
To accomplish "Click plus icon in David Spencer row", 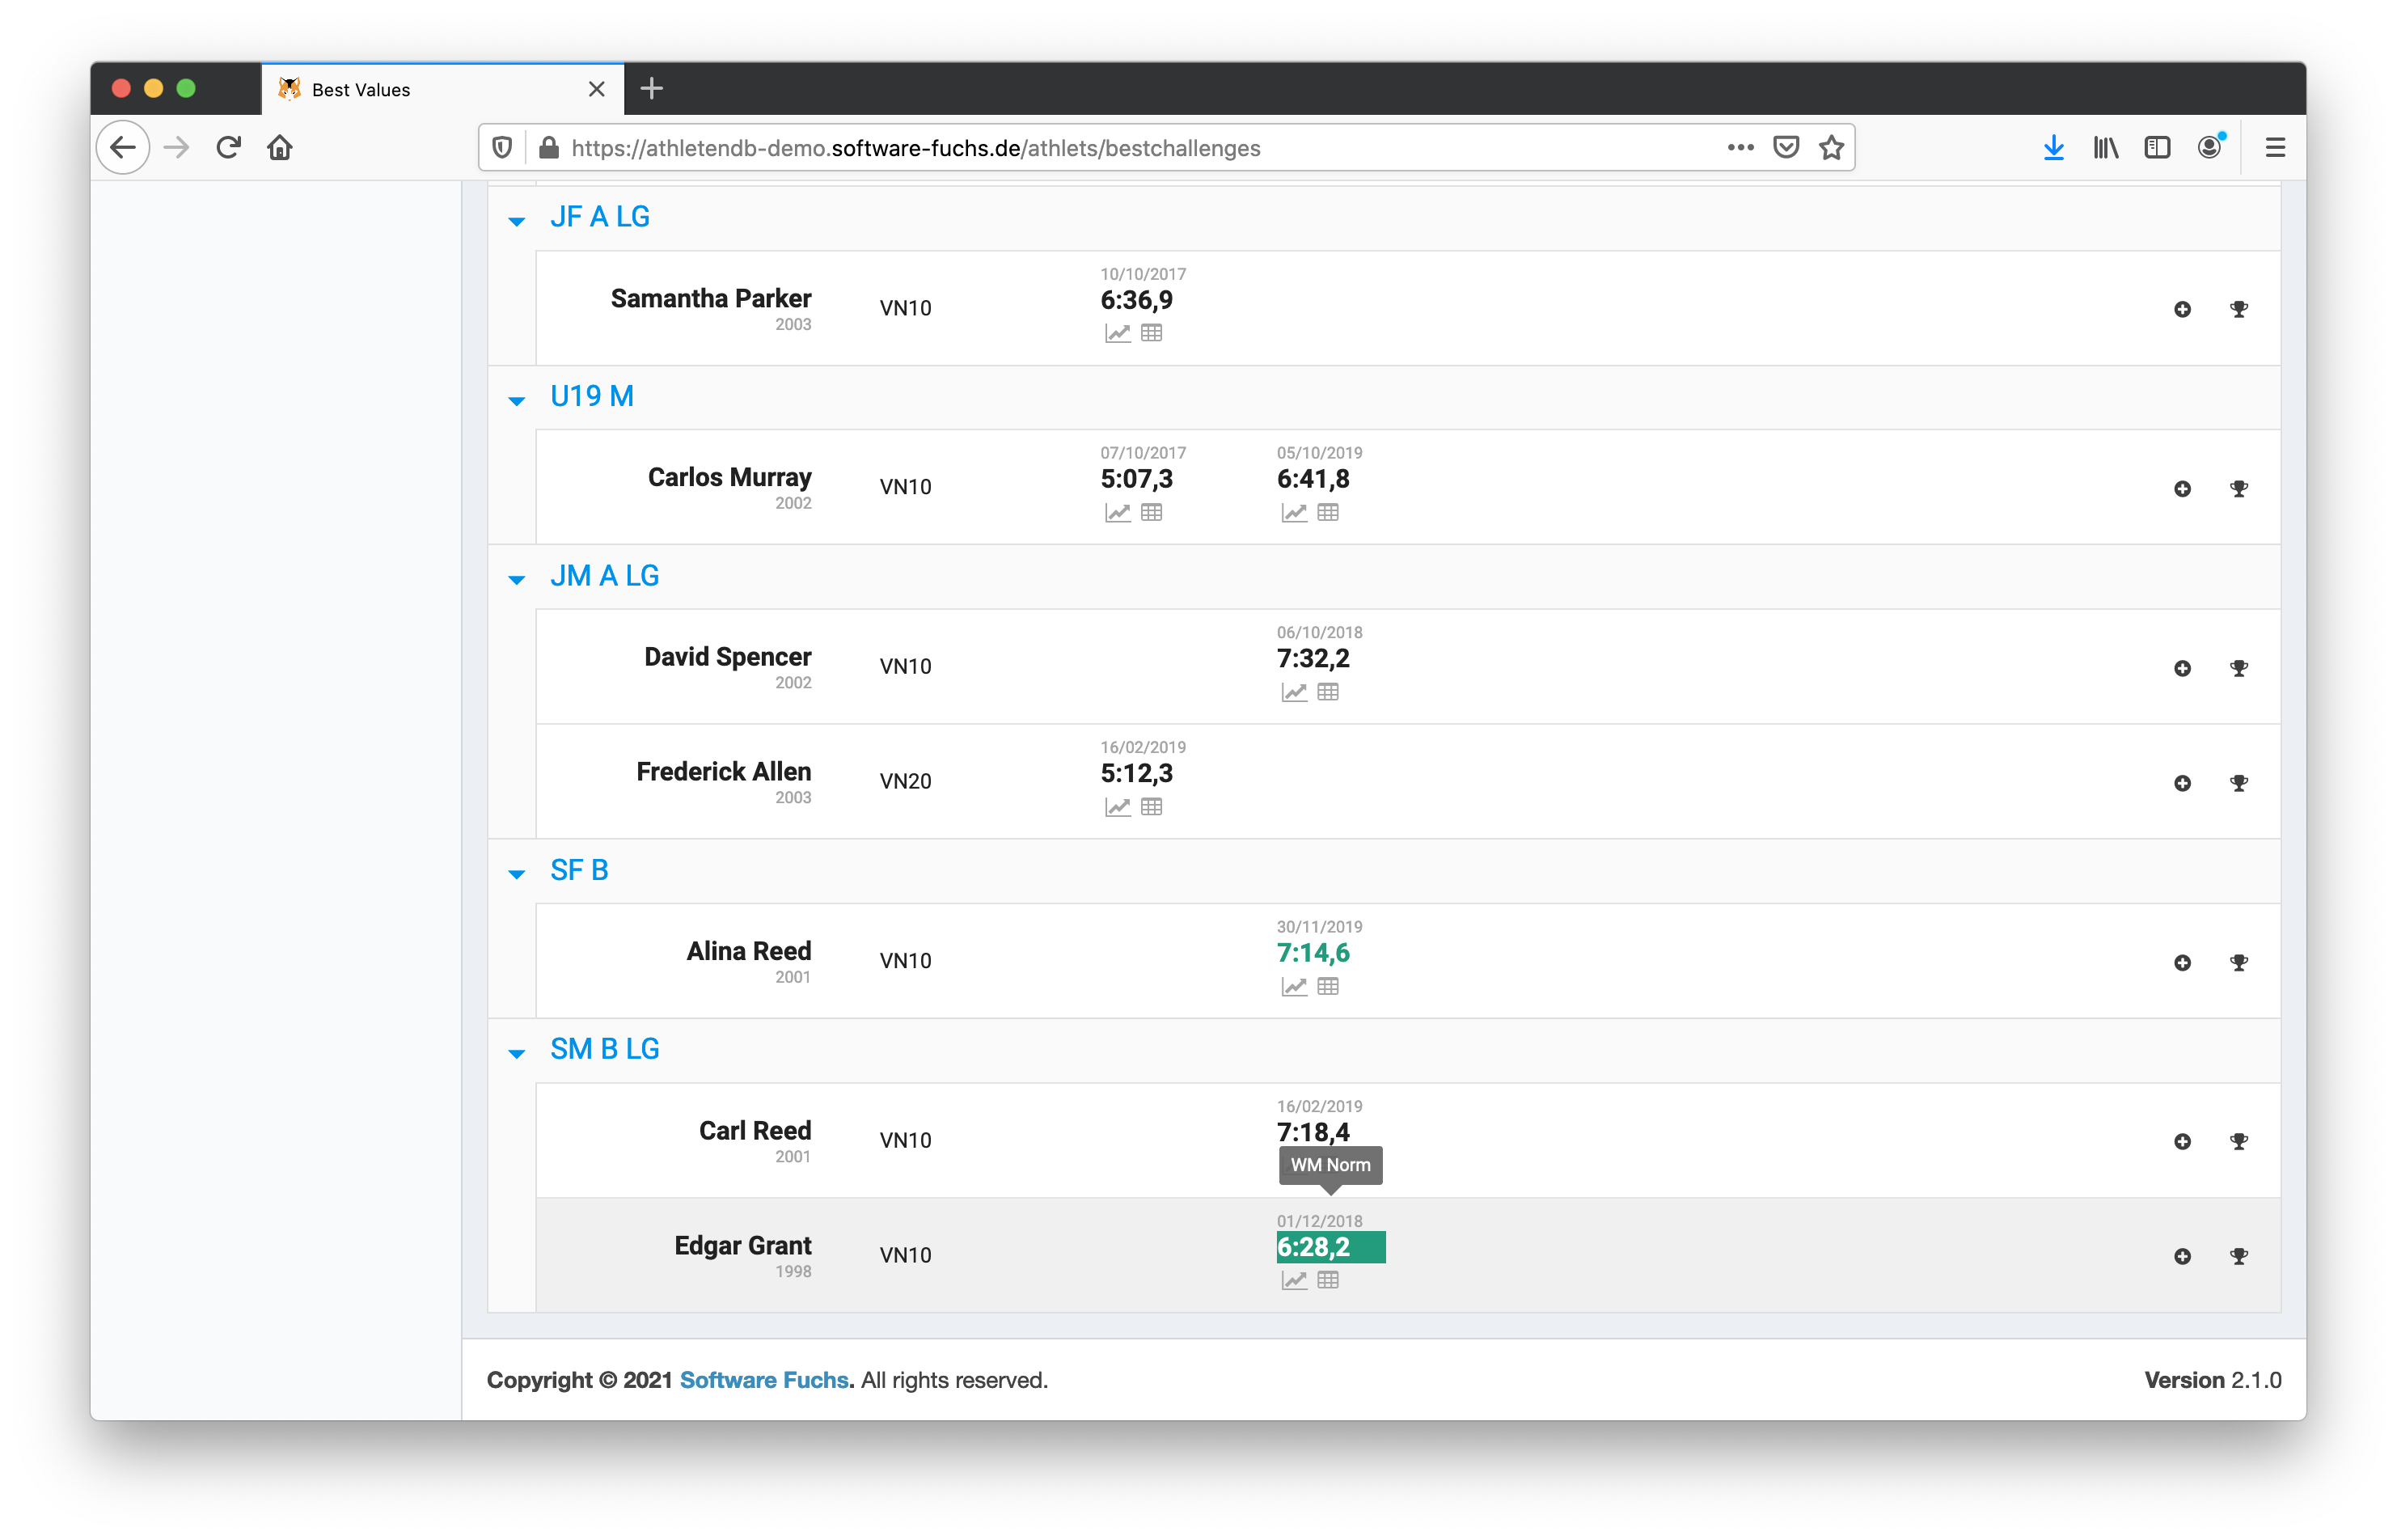I will 2182,668.
